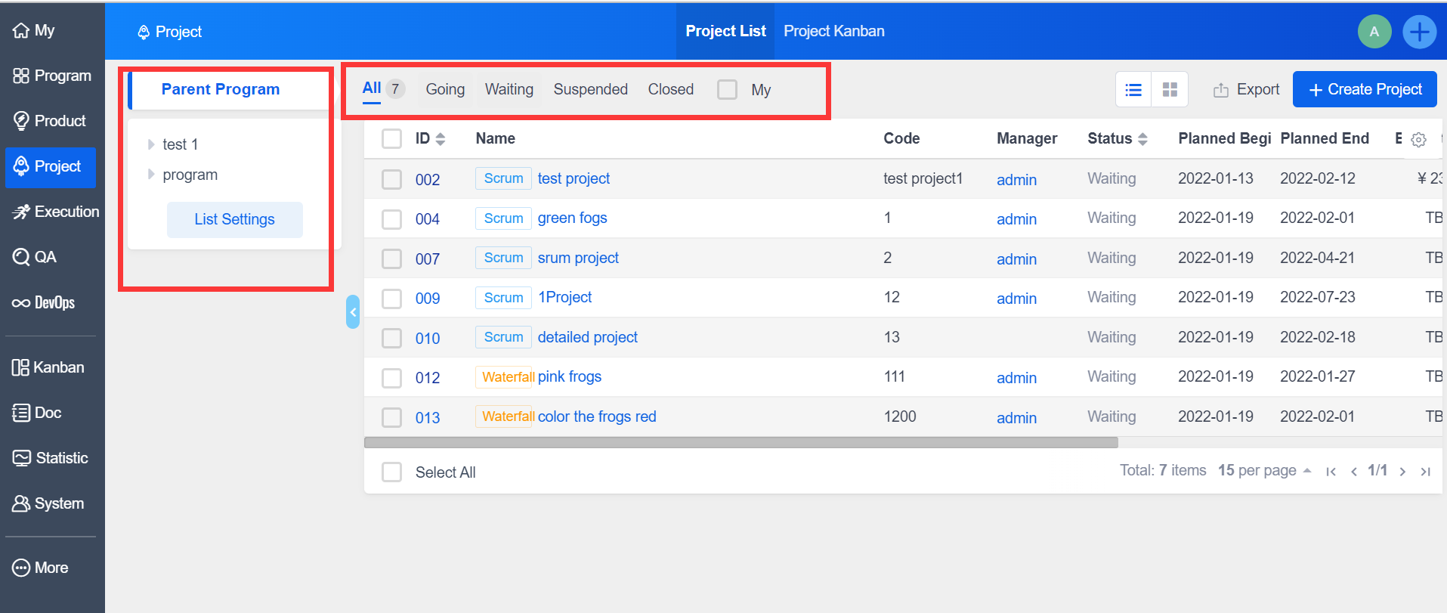Click the horizontal table scrollbar
1447x613 pixels.
tap(741, 443)
